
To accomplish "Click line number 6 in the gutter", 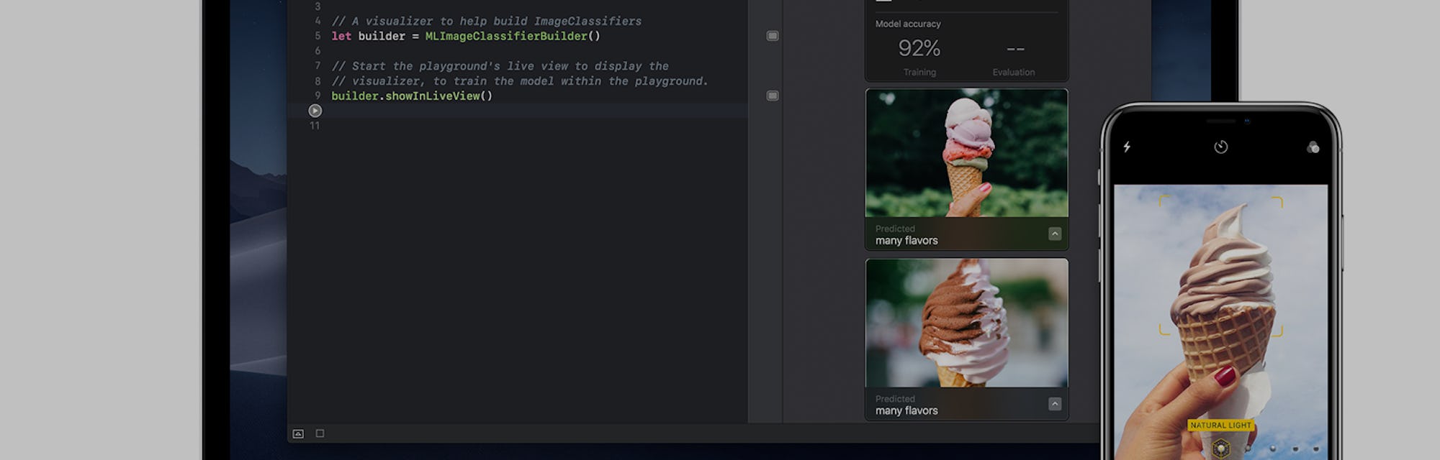I will [318, 51].
